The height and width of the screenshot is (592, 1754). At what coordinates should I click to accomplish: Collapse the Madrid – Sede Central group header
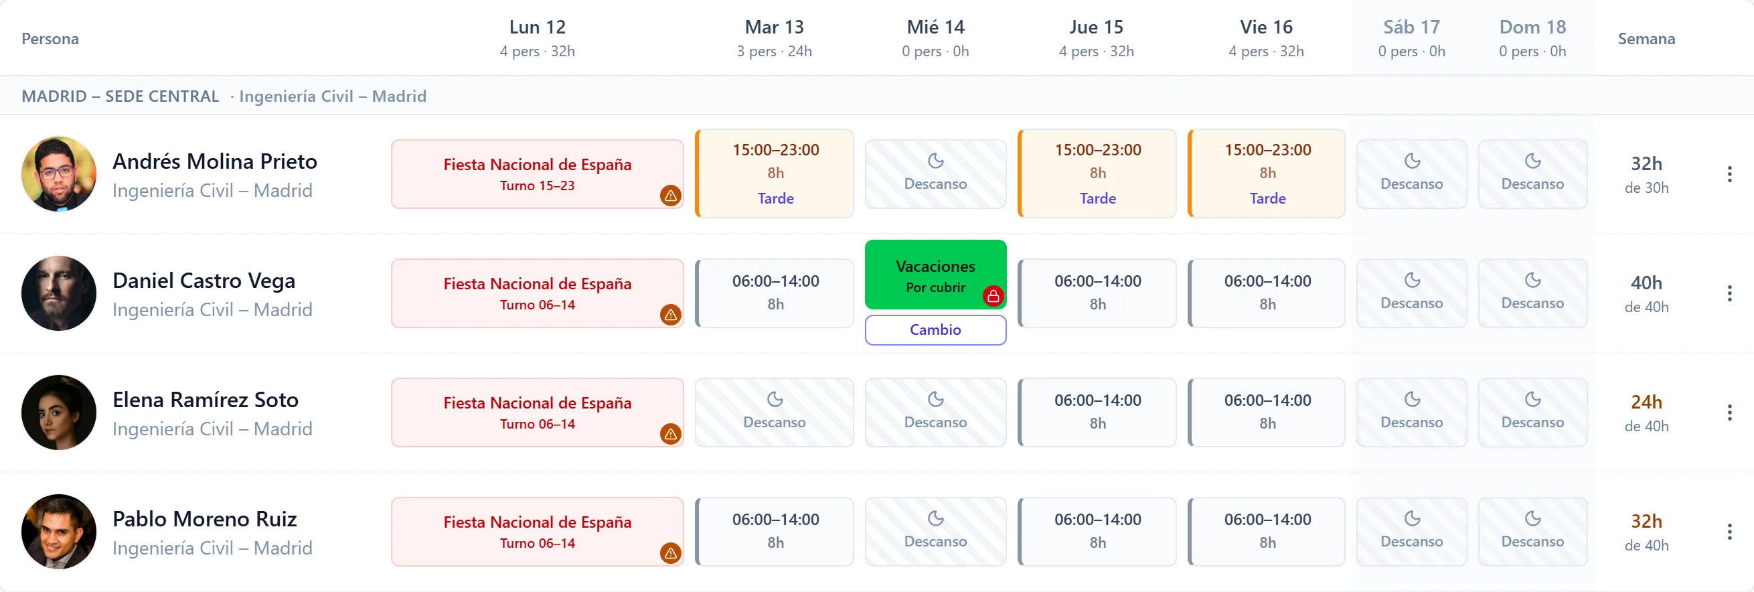tap(121, 96)
